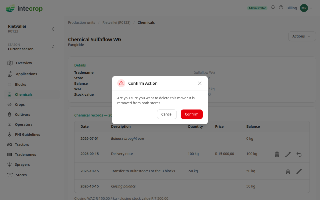Delete the Delivery note record
320x200 pixels.
click(277, 154)
